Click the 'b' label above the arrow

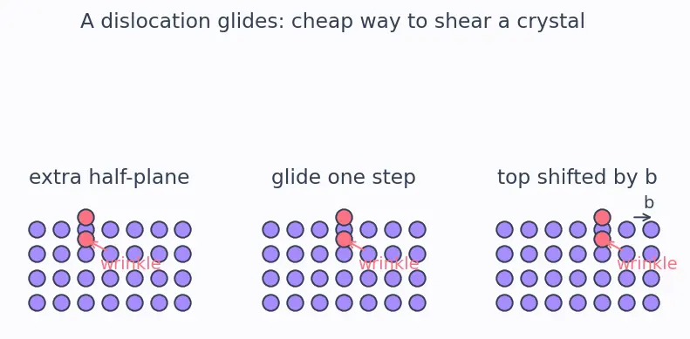pyautogui.click(x=649, y=203)
